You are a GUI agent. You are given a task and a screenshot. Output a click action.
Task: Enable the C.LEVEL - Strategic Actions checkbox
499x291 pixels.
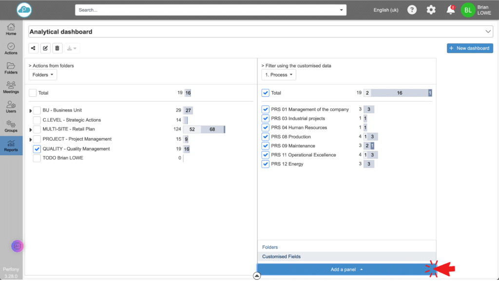[x=37, y=120]
